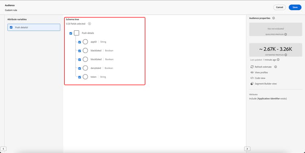Image resolution: width=305 pixels, height=153 pixels.
Task: Click the circle node icon for appID
Action: pyautogui.click(x=85, y=42)
